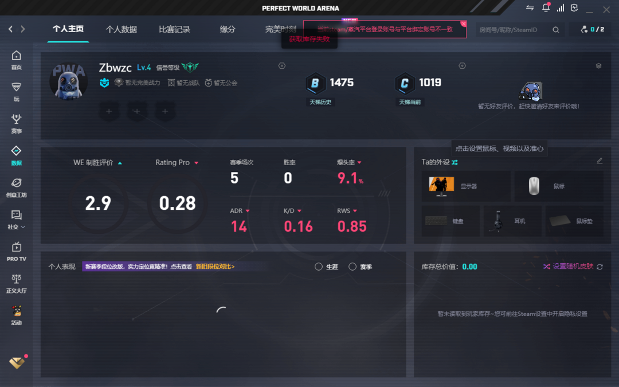Click shuffle icon next to Ta的外设
The width and height of the screenshot is (619, 387).
pos(455,162)
